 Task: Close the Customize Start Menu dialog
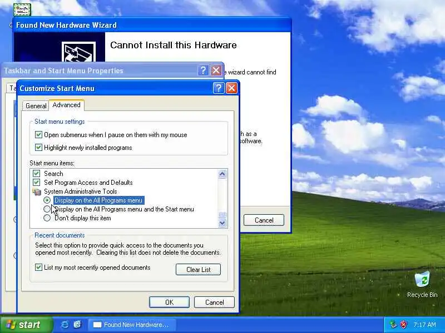pyautogui.click(x=231, y=88)
